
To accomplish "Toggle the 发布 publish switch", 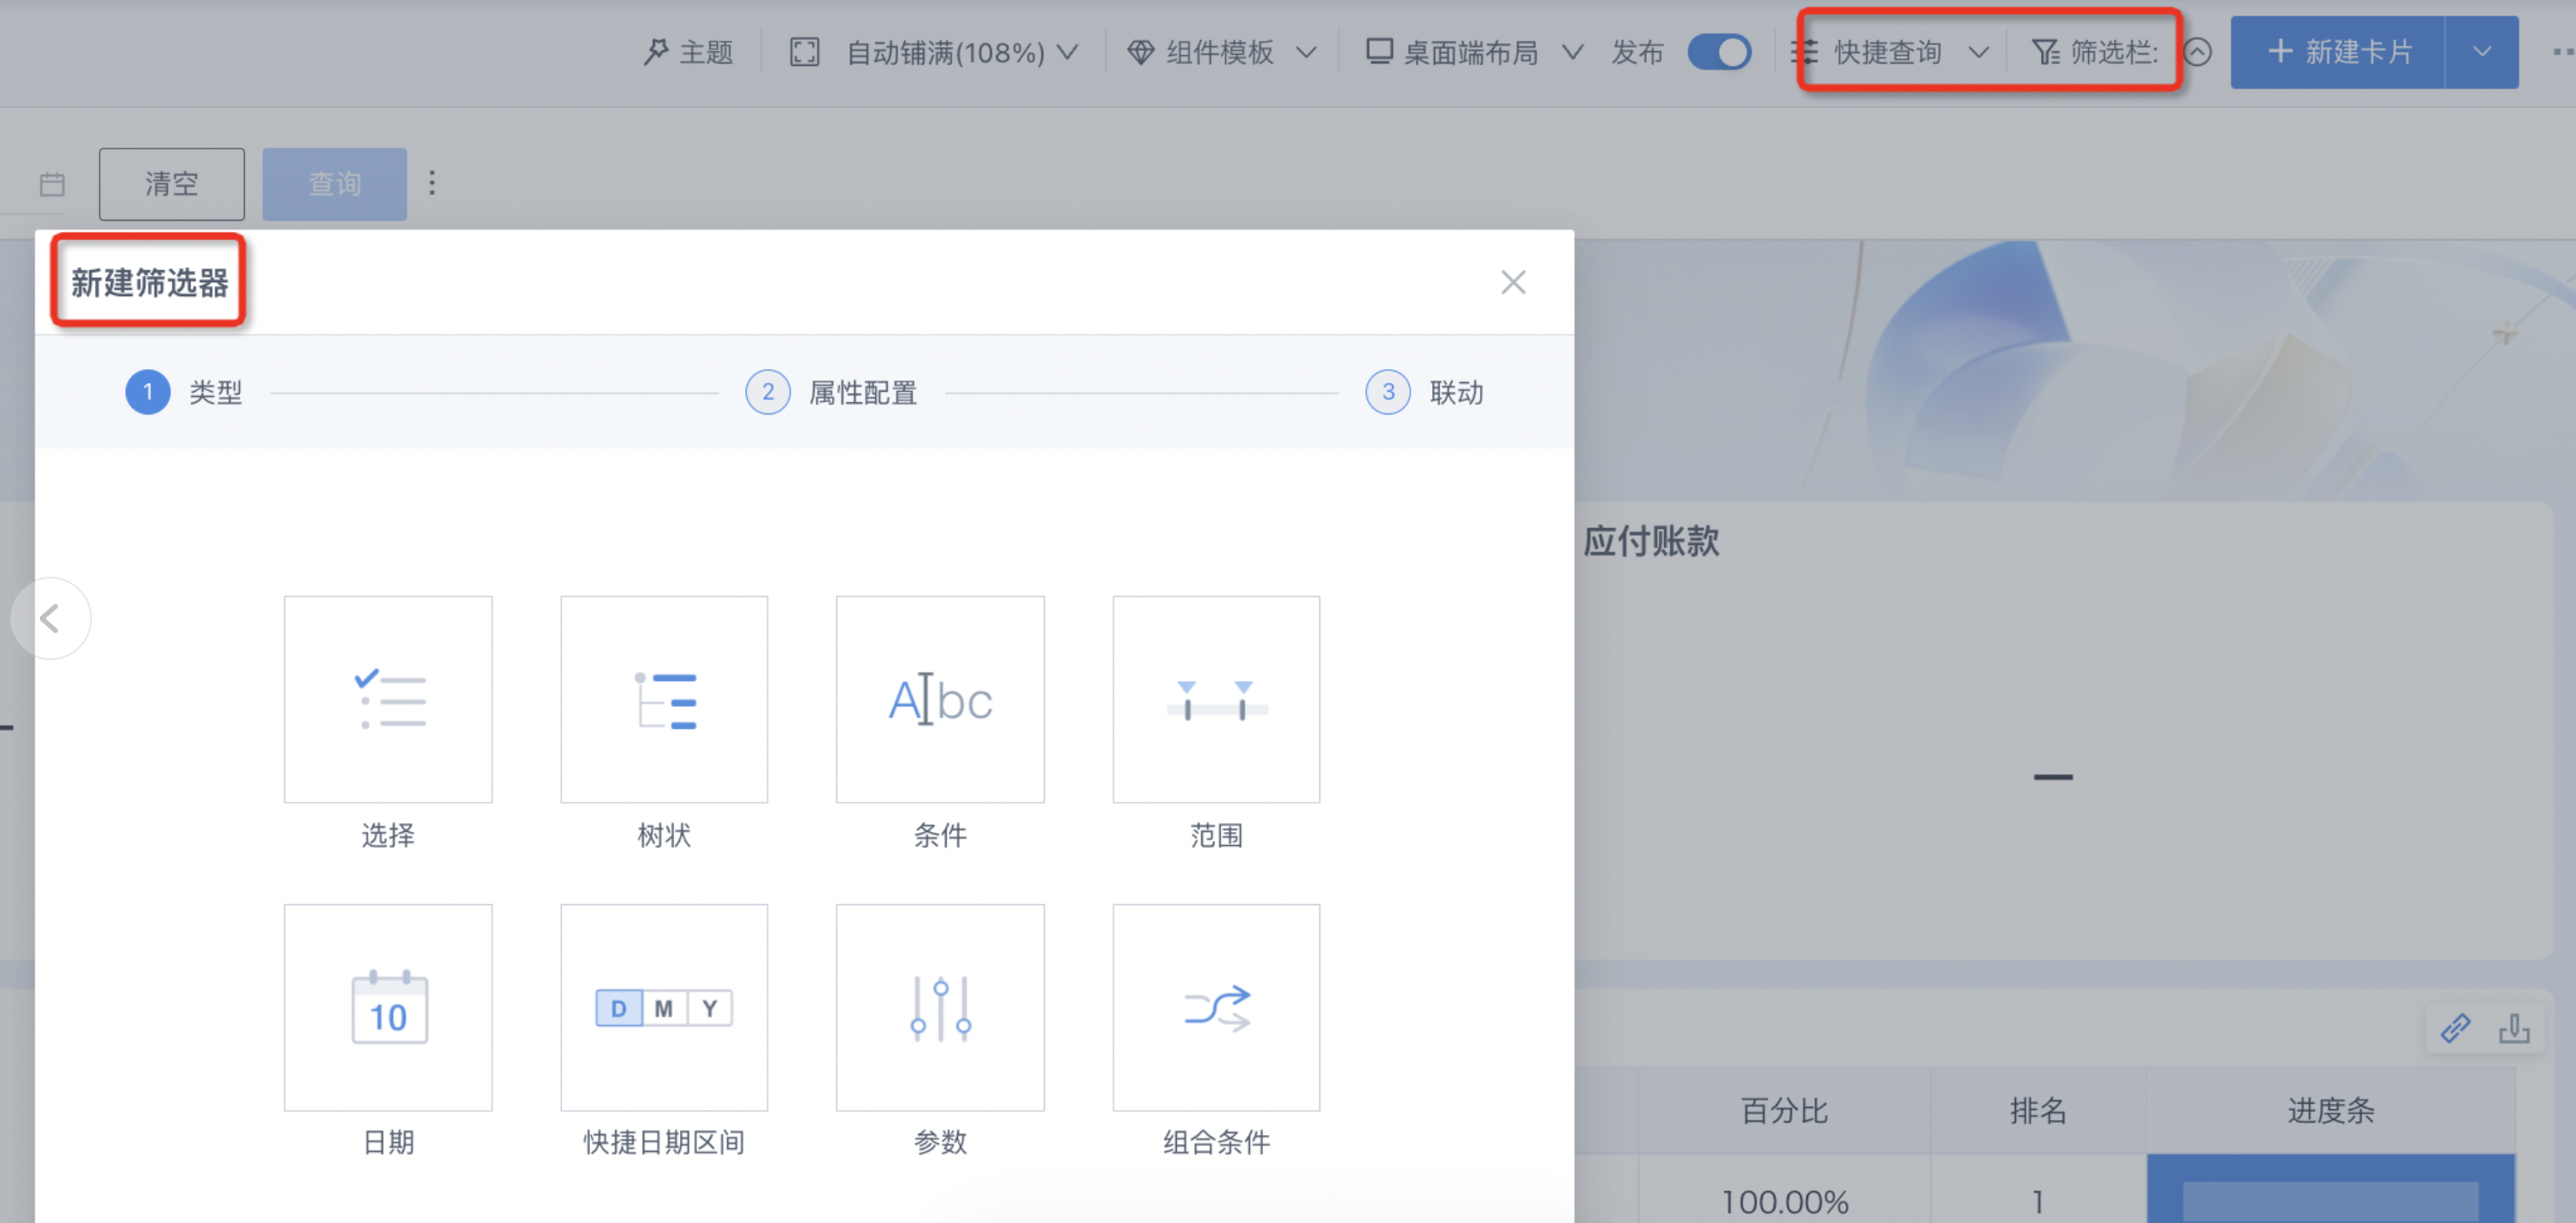I will 1719,52.
